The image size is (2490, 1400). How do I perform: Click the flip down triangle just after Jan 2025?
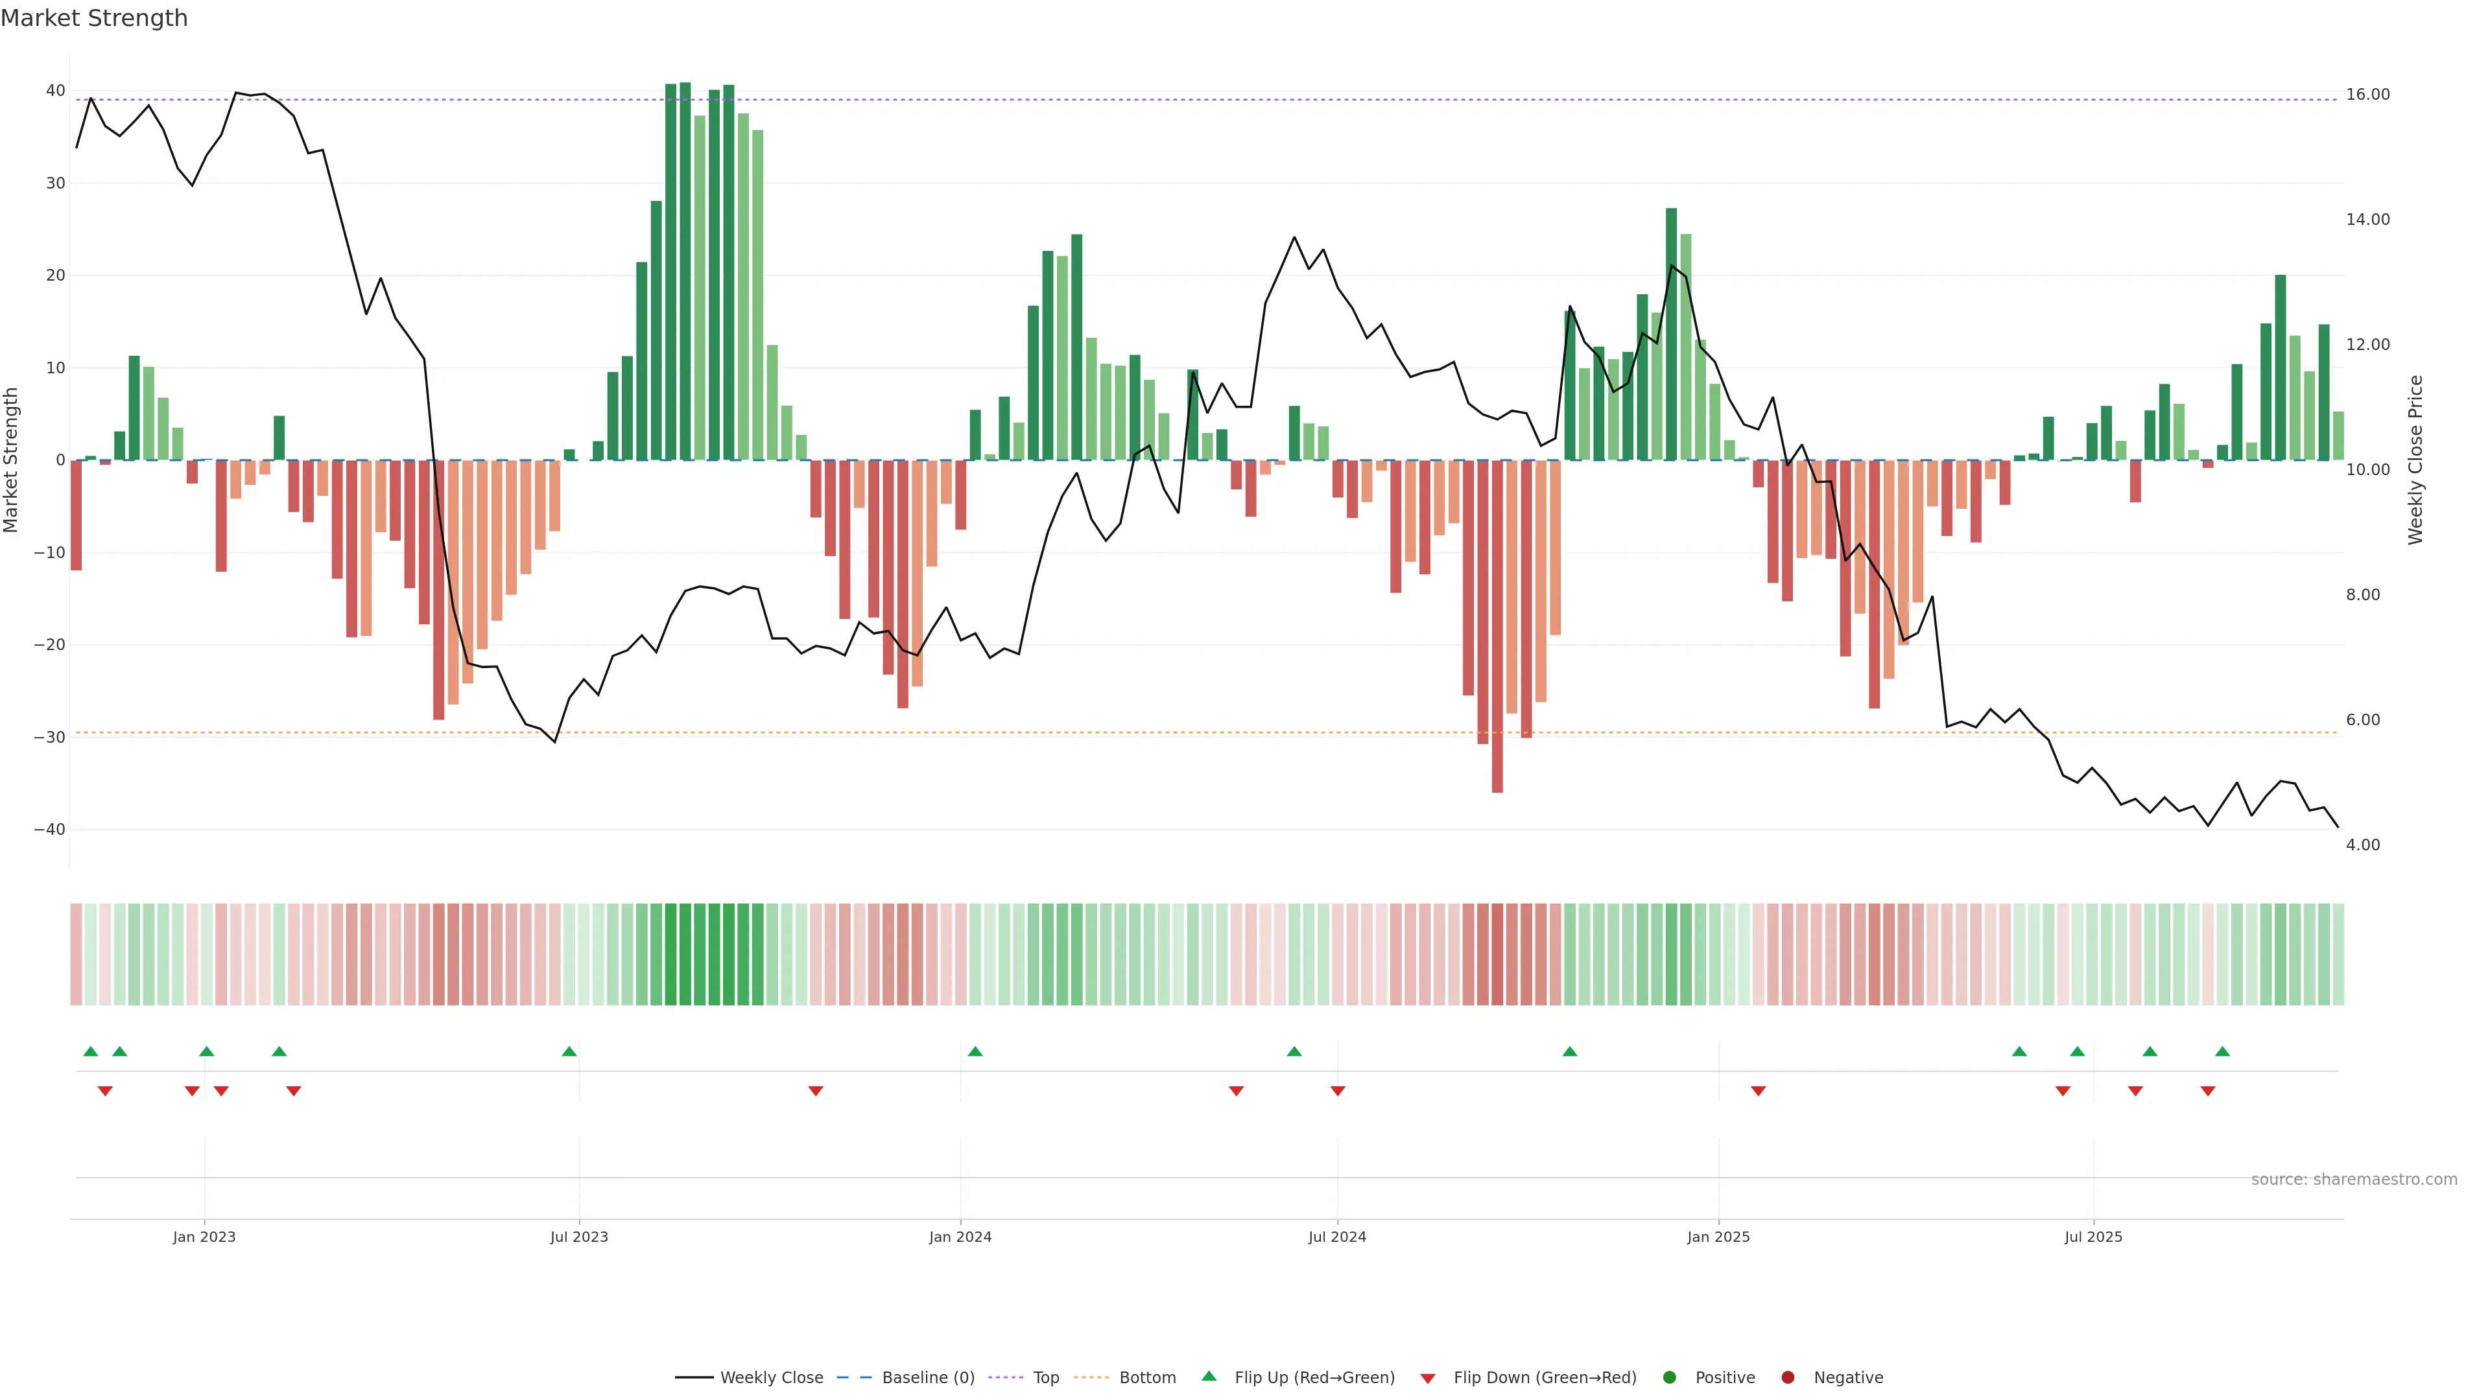pos(1759,1091)
